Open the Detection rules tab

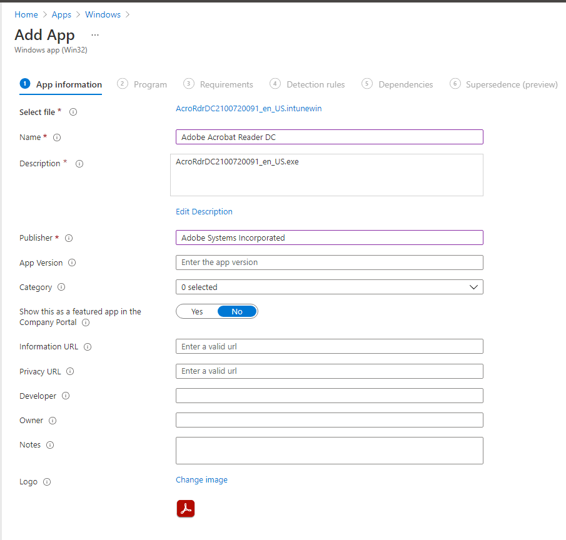[x=307, y=84]
